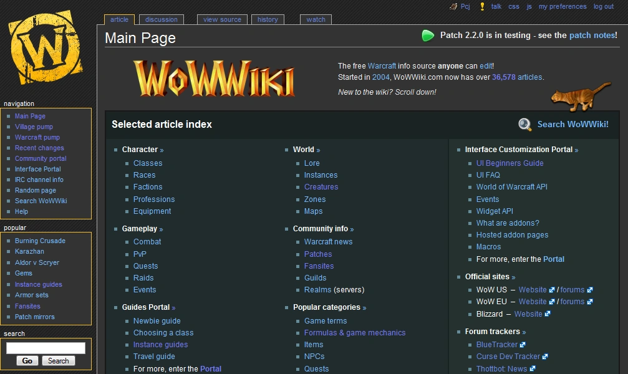Go to Random page in navigation
This screenshot has width=628, height=374.
36,190
